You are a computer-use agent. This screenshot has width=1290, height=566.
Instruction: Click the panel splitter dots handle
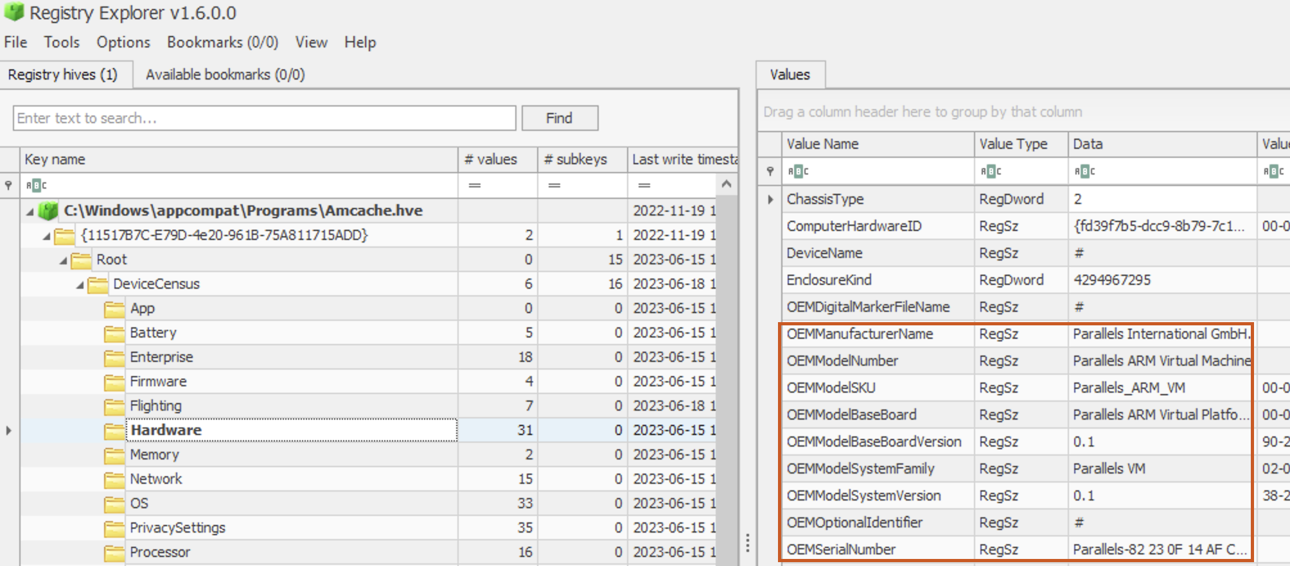point(748,543)
